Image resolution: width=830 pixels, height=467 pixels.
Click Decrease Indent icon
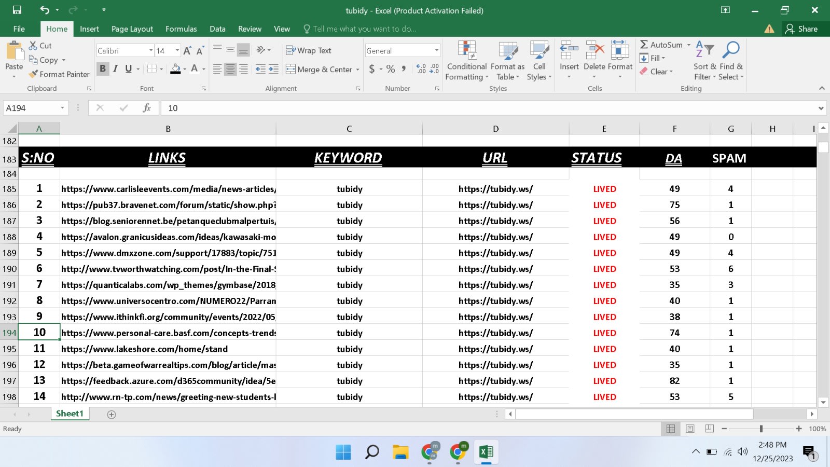(x=260, y=69)
